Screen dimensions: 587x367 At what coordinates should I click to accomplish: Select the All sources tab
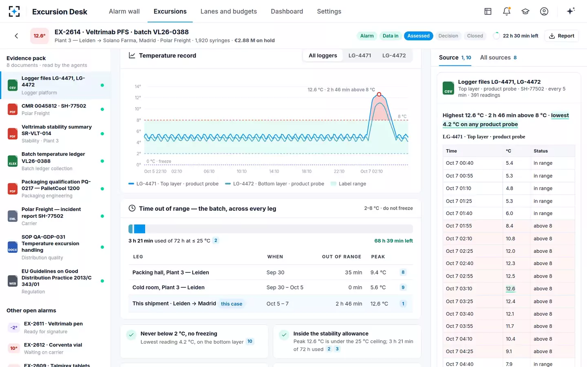click(498, 57)
